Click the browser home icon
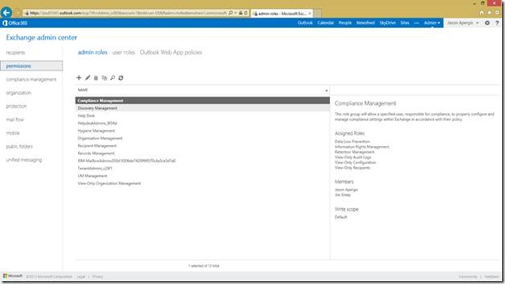505x284 pixels. click(x=482, y=13)
